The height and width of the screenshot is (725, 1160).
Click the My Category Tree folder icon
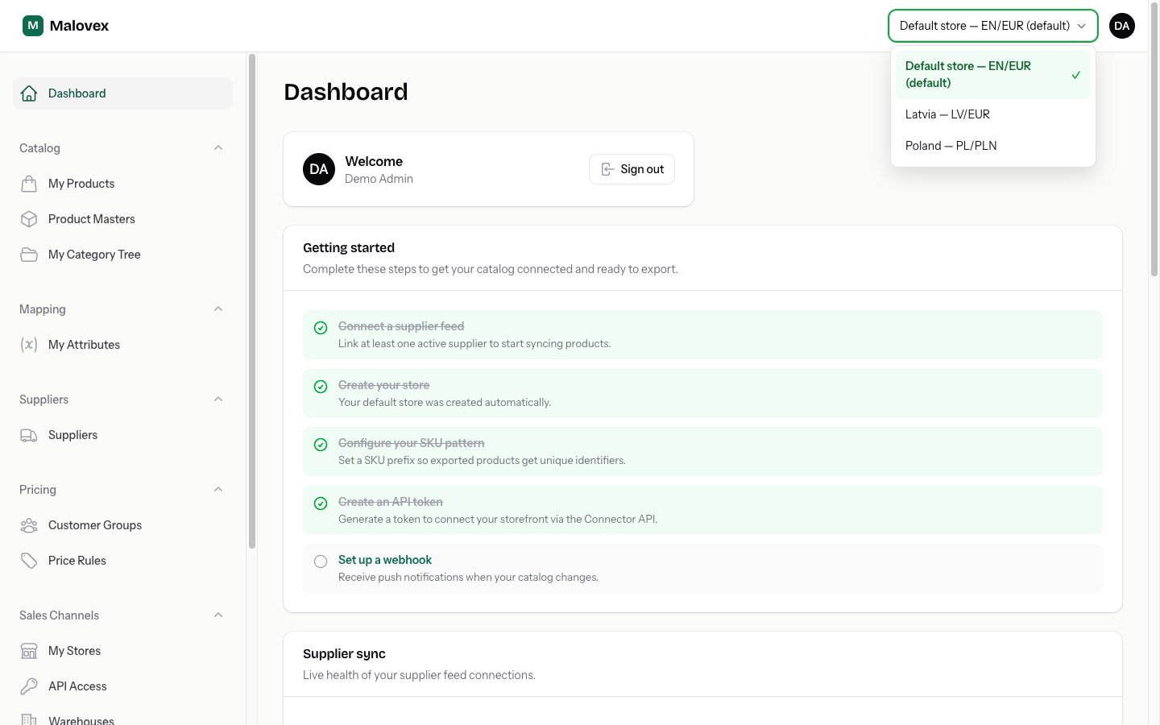[29, 255]
